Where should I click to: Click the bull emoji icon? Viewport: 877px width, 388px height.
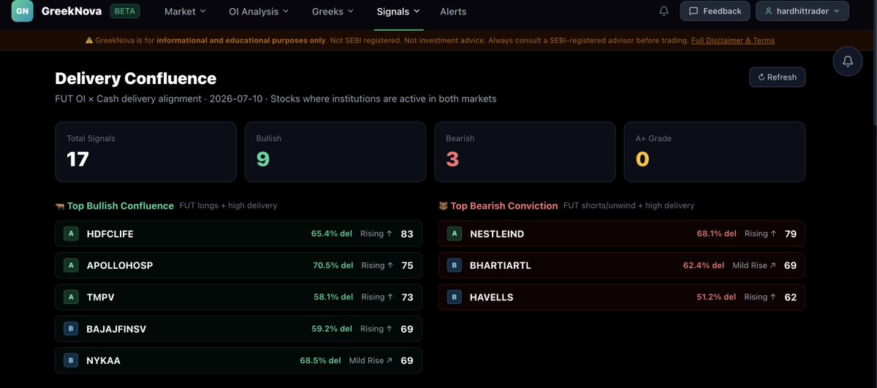tap(60, 206)
